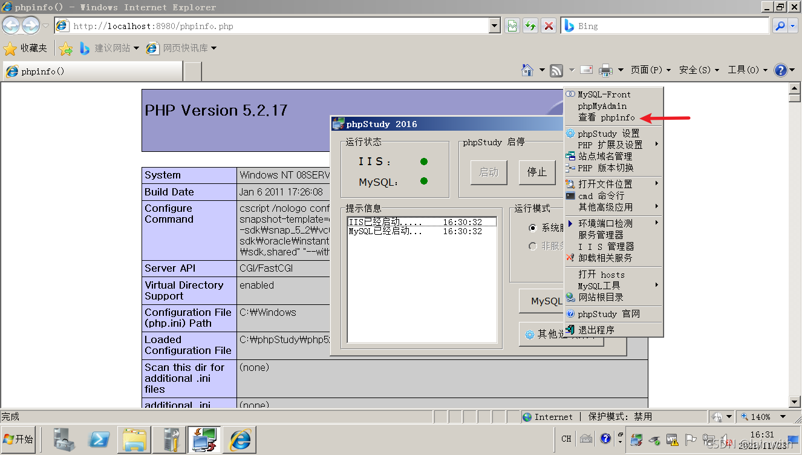Click the VMware Tools tray icon
802x455 pixels.
tap(672, 440)
